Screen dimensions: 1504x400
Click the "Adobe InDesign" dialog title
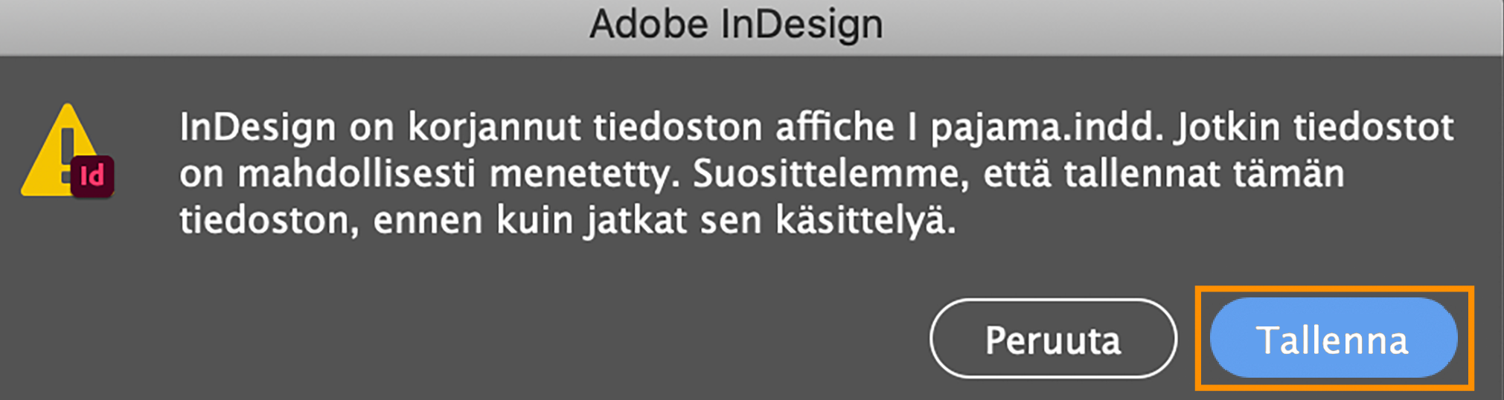pyautogui.click(x=736, y=25)
